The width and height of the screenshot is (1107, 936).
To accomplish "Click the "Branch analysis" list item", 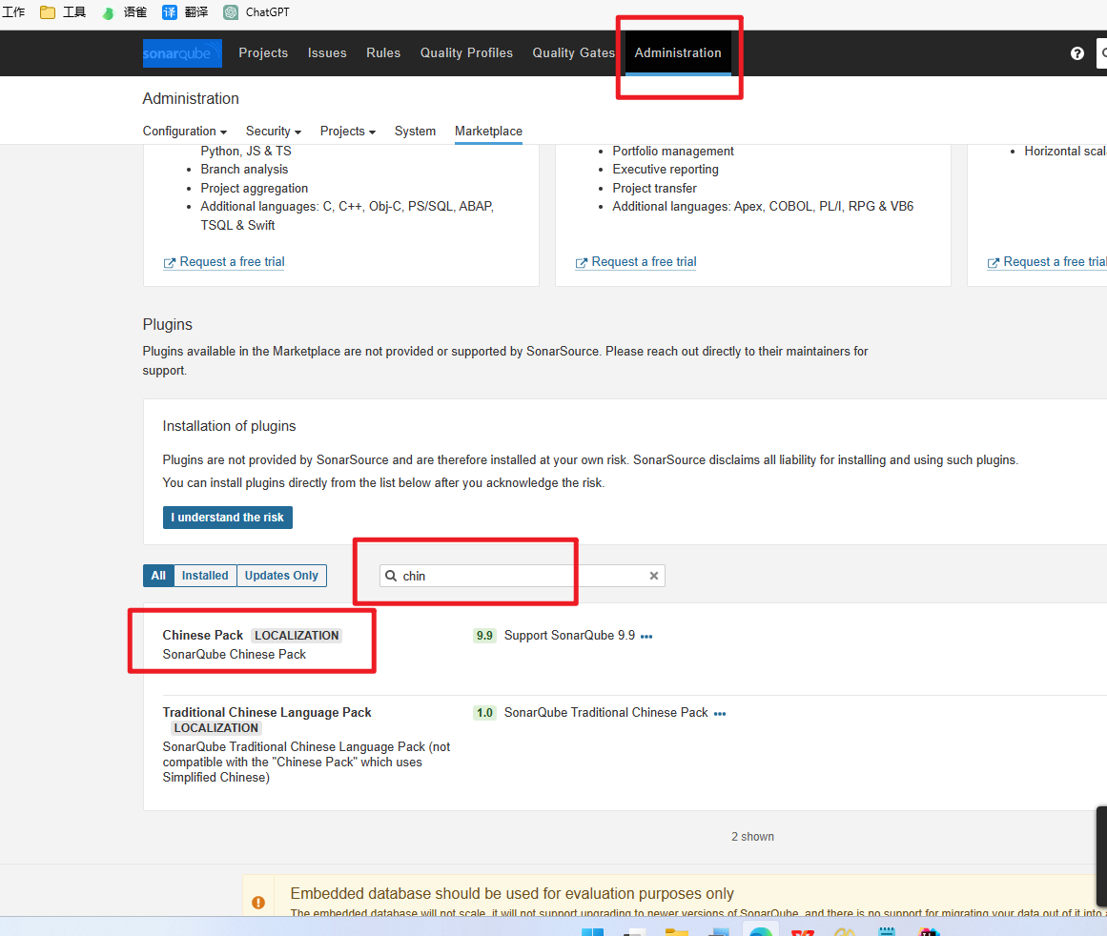I will [244, 170].
